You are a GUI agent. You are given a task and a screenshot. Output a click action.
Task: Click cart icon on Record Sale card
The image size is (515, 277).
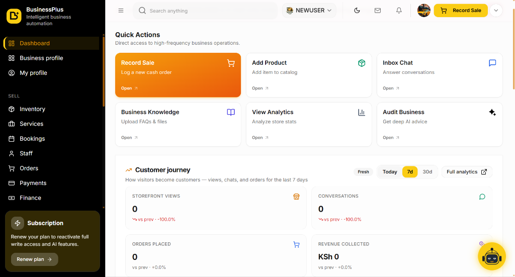point(231,63)
